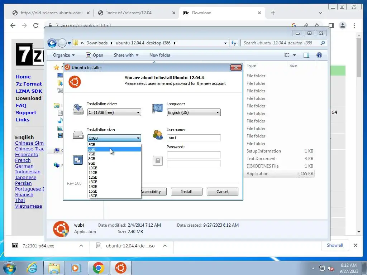Viewport: 367px width, 275px height.
Task: Sort files by Size column
Action: [293, 66]
